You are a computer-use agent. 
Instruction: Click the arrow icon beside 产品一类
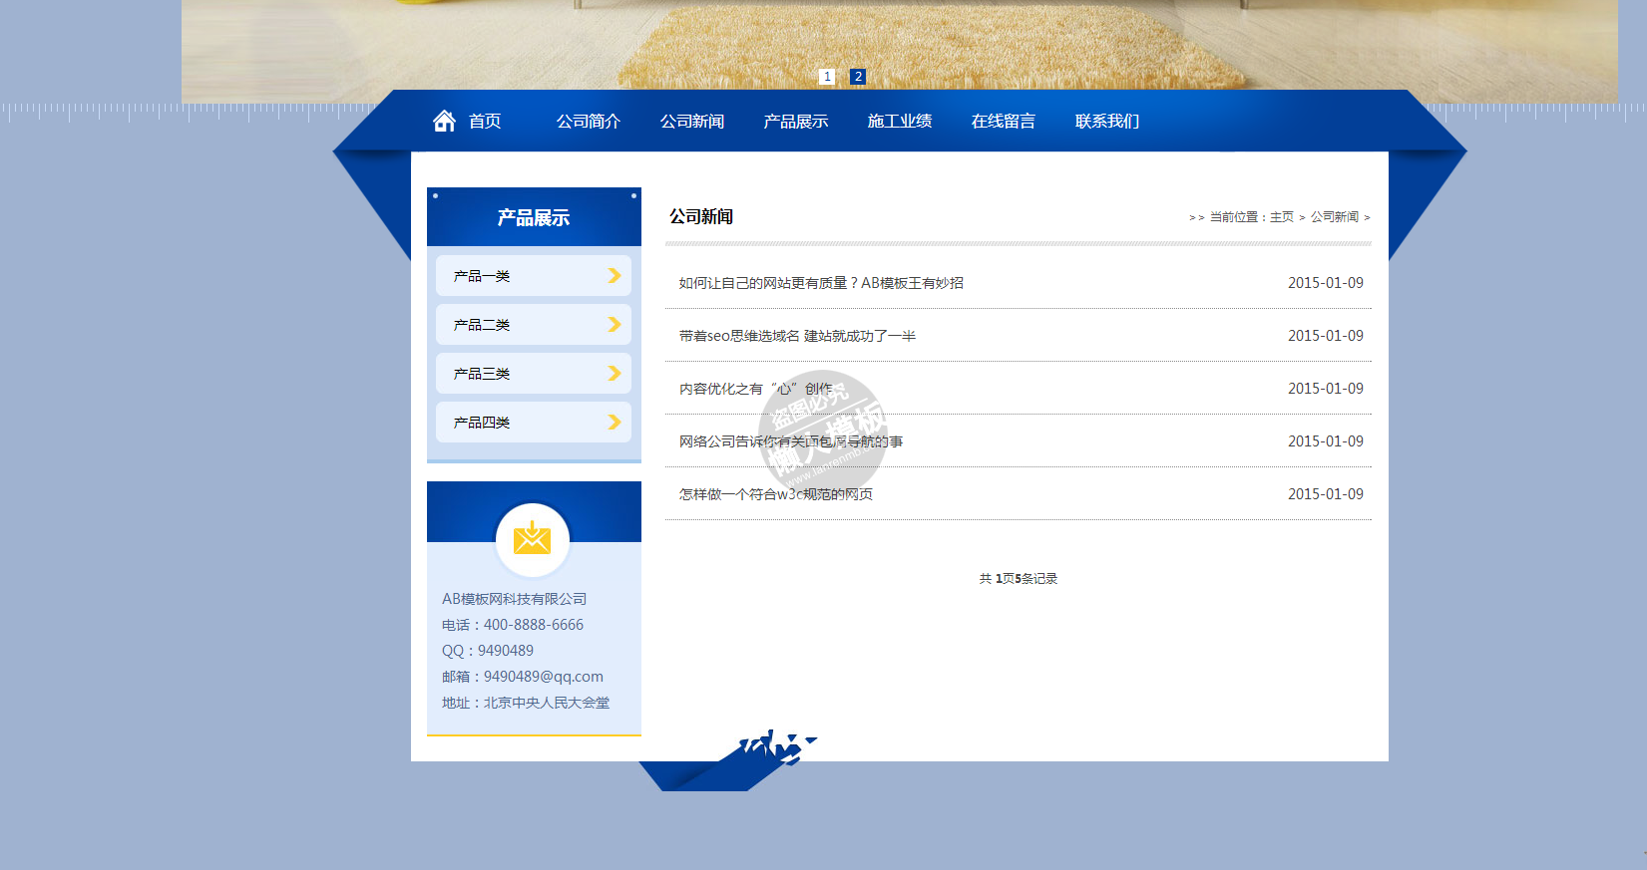[615, 276]
